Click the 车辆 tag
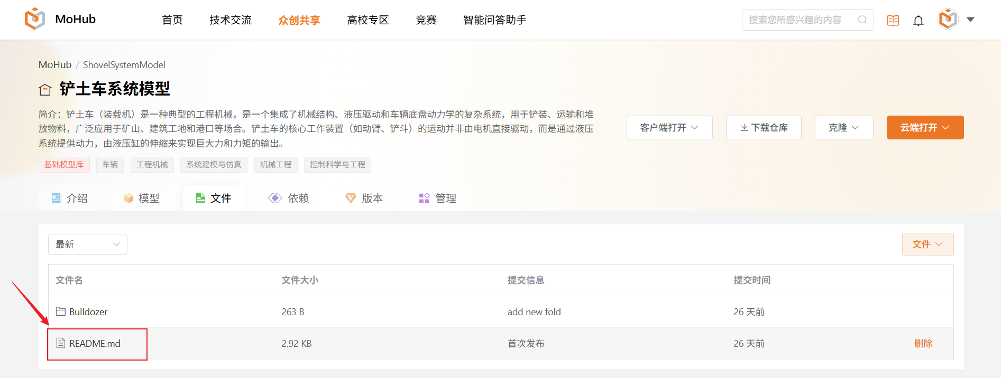Image resolution: width=1001 pixels, height=378 pixels. click(x=110, y=165)
